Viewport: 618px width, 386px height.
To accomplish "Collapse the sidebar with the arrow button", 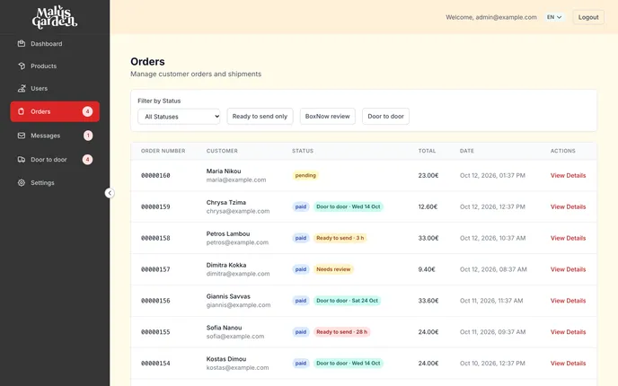I will point(110,193).
